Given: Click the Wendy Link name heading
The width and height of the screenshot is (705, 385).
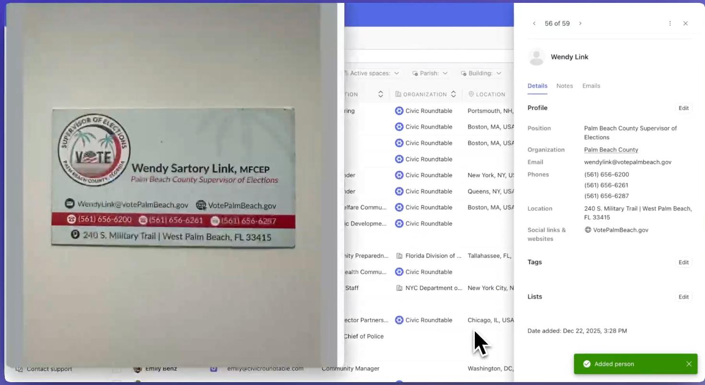Looking at the screenshot, I should click(x=569, y=57).
